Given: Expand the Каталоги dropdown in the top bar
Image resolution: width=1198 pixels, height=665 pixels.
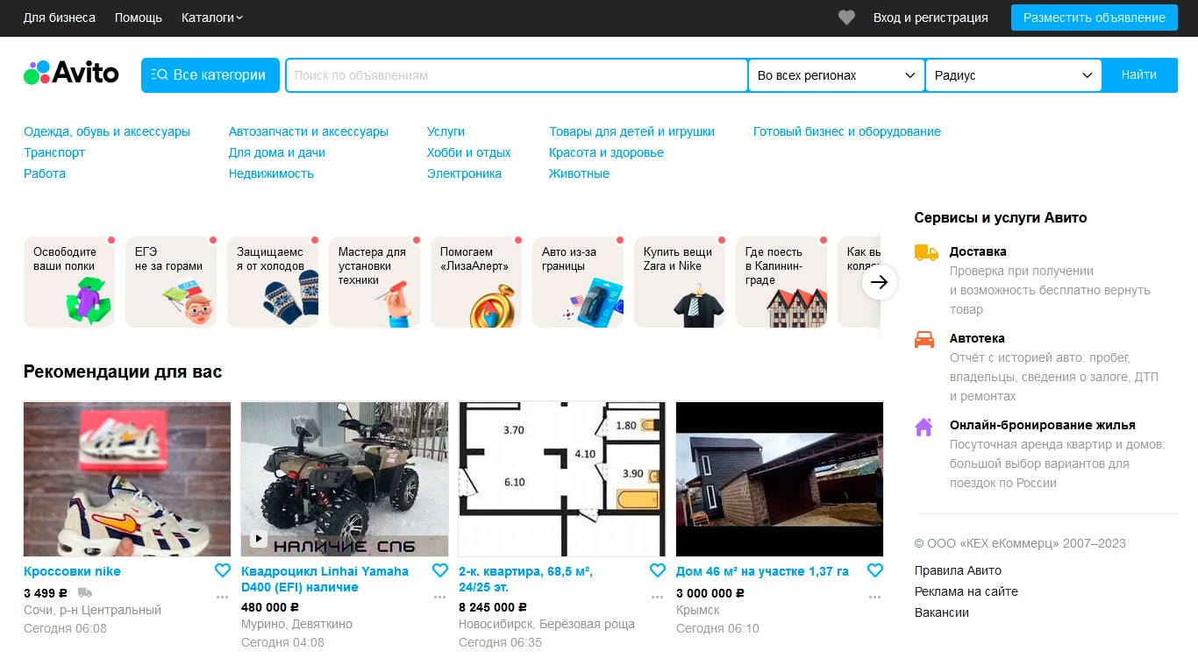Looking at the screenshot, I should (212, 18).
